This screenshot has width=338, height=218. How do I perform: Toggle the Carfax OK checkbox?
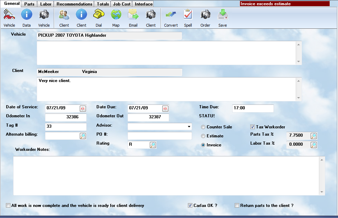190,206
